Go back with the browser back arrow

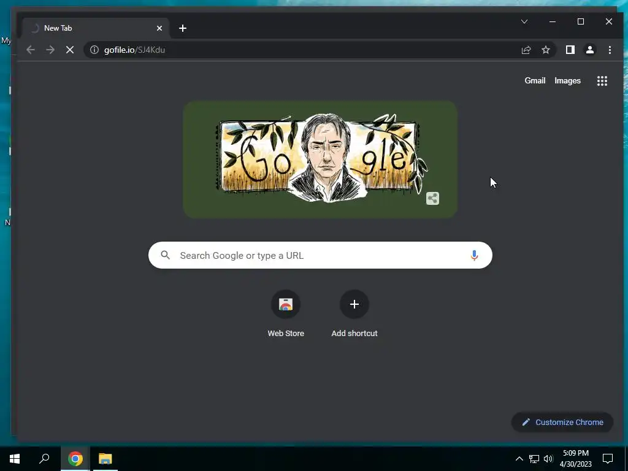coord(31,50)
